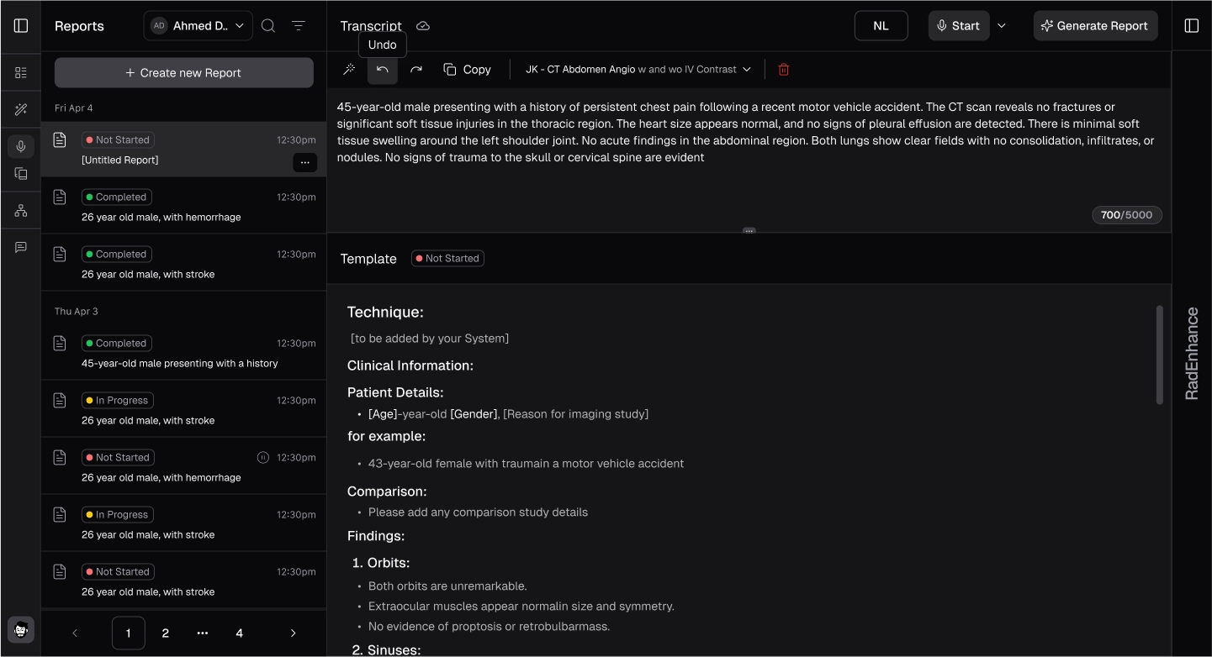Open the 45-year-old male presenting report
Screen dimensions: 1212x657
pyautogui.click(x=183, y=352)
